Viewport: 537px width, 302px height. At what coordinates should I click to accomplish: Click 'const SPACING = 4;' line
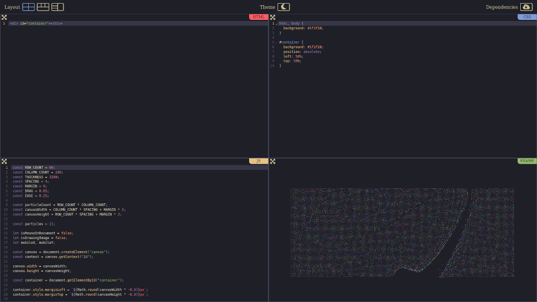[x=31, y=181]
